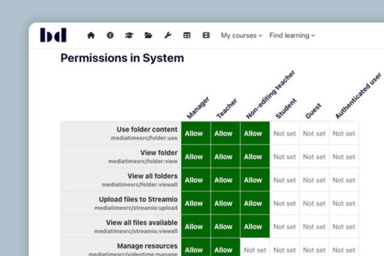Click Manager Allow for View all folders
This screenshot has width=384, height=256.
click(195, 180)
